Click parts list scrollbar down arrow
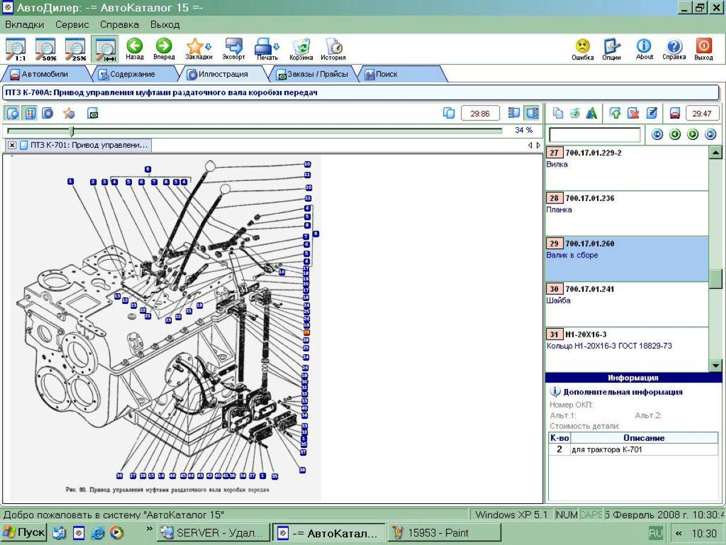 click(x=716, y=365)
